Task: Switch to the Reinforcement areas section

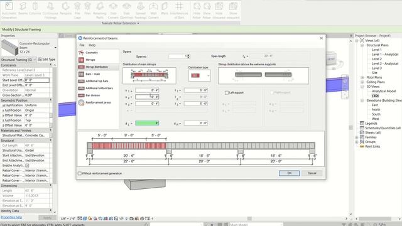Action: coord(98,102)
